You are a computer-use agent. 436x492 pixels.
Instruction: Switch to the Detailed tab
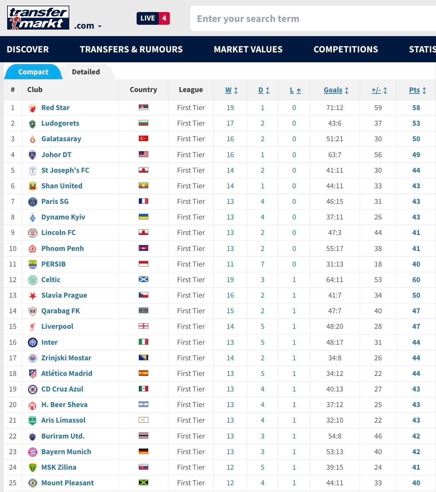tap(86, 72)
